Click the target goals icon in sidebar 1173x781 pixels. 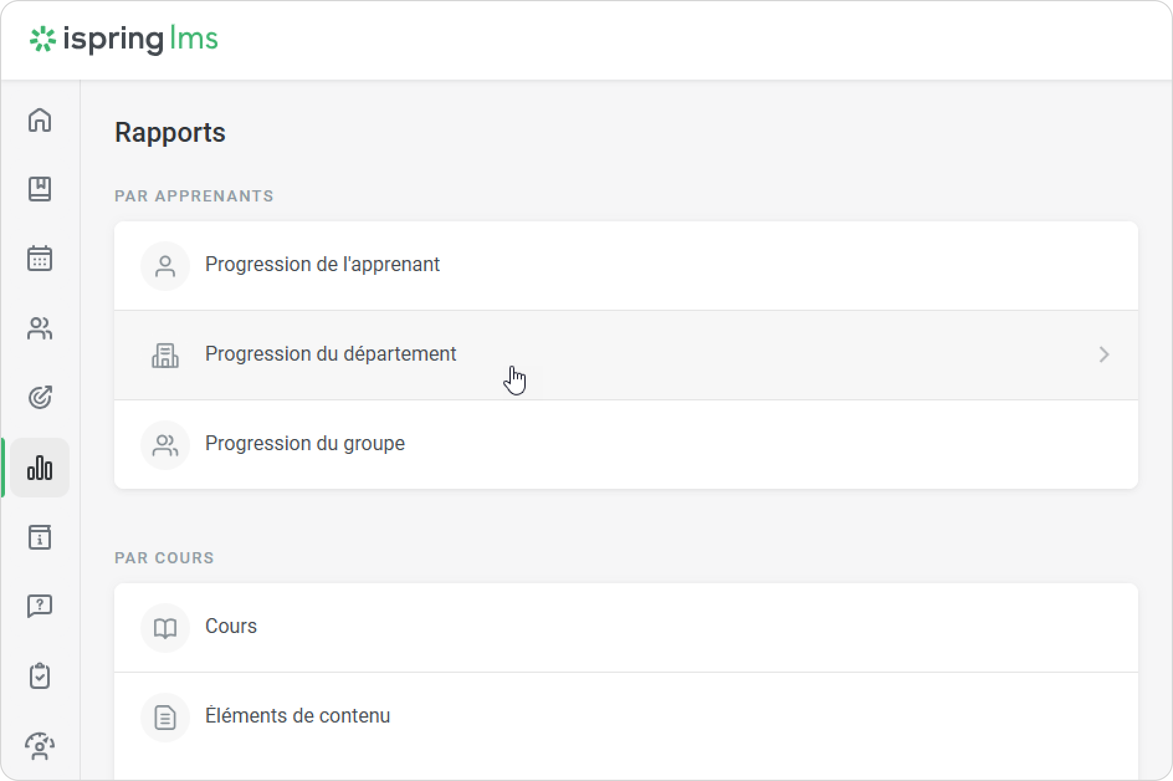pos(40,397)
